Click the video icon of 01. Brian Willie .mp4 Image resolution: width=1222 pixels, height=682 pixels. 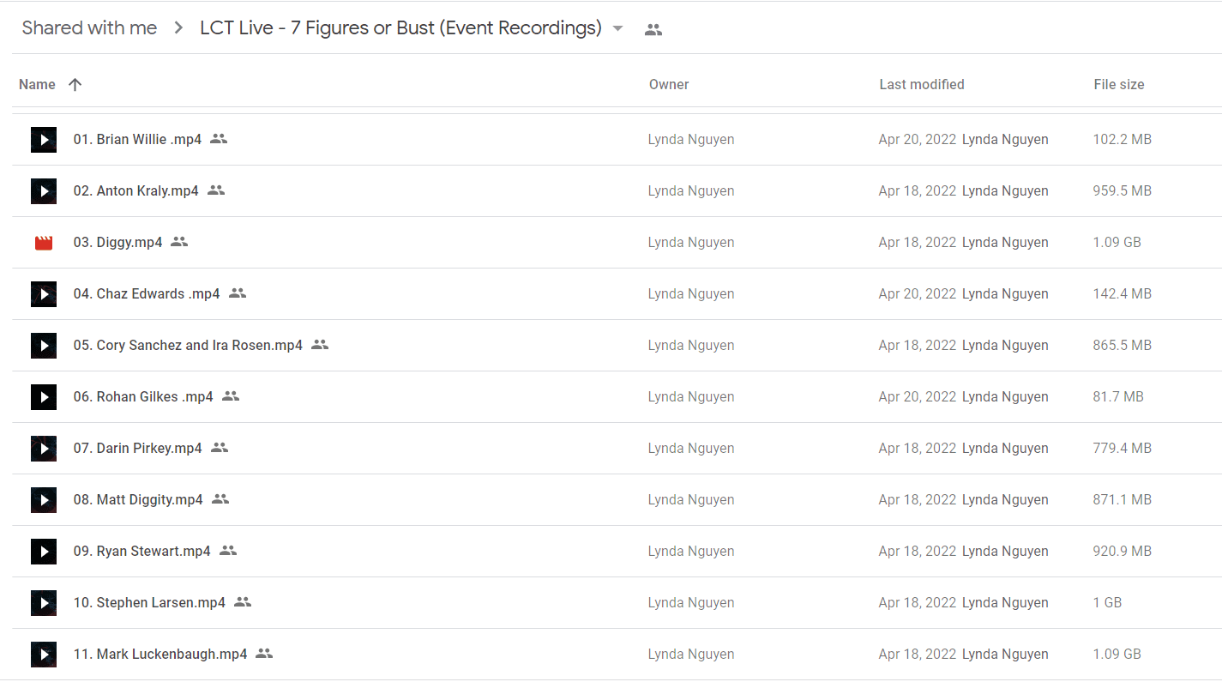[44, 139]
